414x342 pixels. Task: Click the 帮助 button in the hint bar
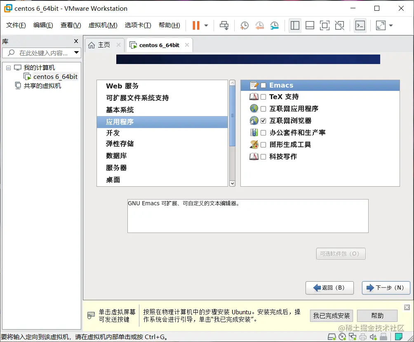click(377, 316)
